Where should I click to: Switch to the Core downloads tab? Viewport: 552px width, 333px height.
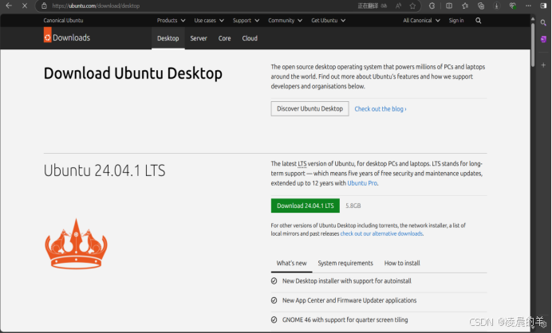[x=225, y=38]
